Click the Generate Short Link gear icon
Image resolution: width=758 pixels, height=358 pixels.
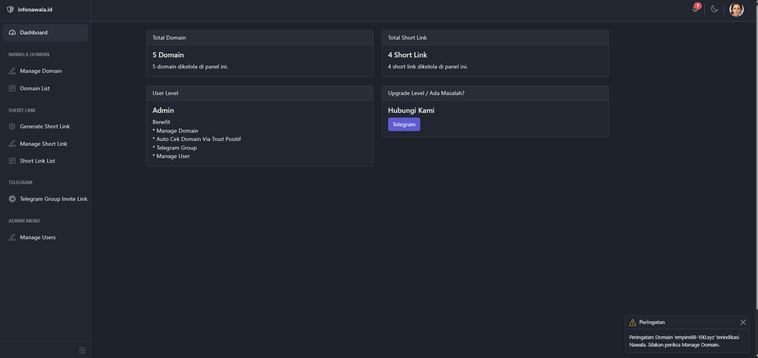coord(12,127)
